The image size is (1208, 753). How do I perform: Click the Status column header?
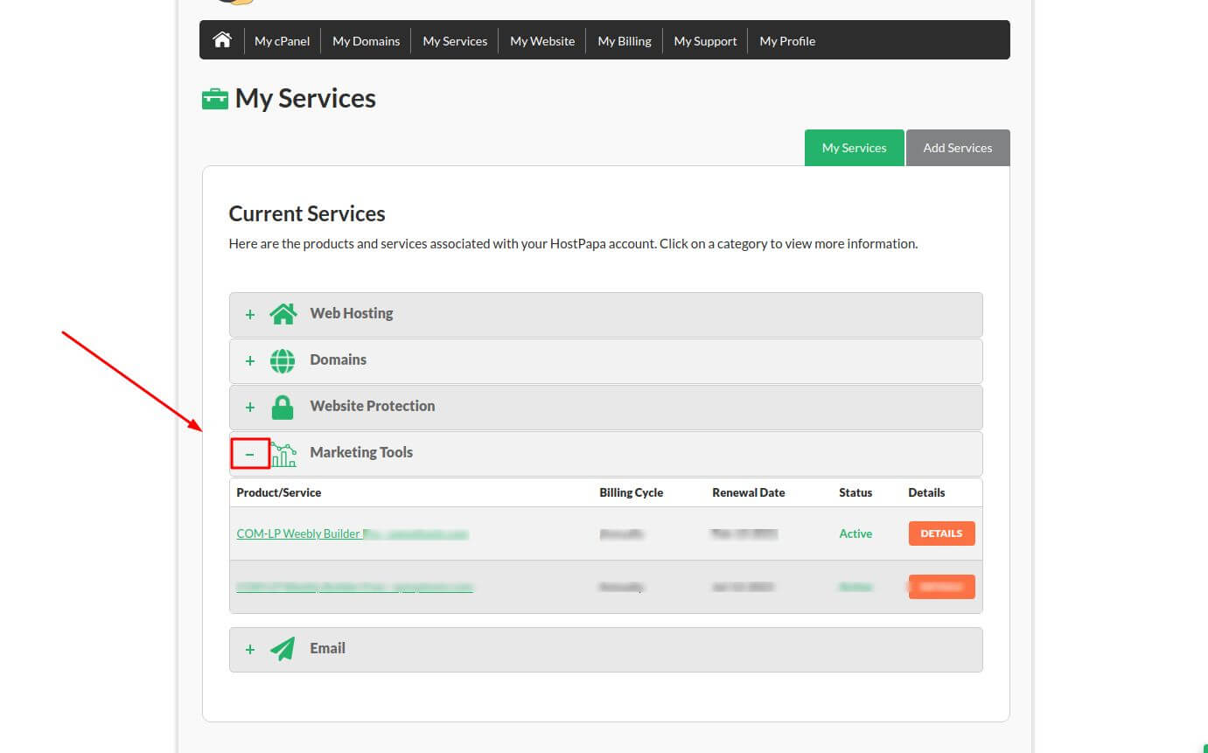pos(855,492)
